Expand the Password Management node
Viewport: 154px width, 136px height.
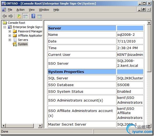pos(10,31)
